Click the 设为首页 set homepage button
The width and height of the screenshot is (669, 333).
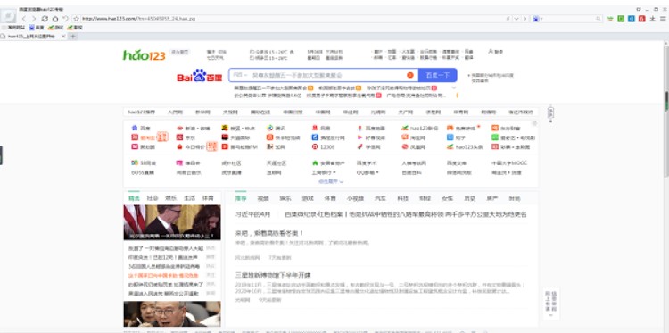[x=179, y=52]
